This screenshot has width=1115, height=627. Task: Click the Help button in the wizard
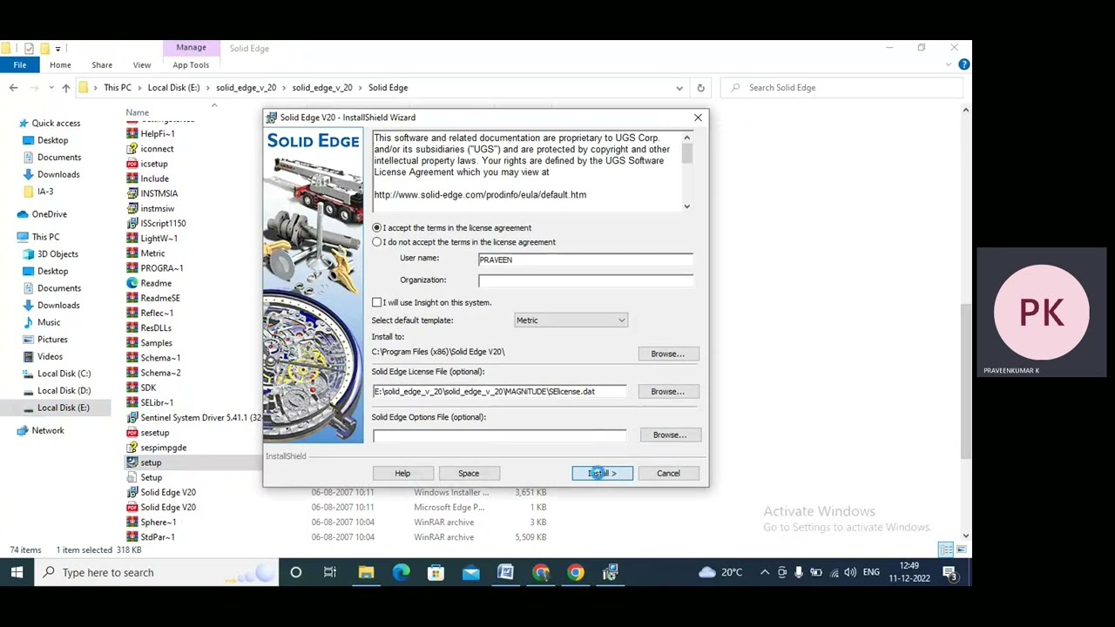tap(402, 473)
